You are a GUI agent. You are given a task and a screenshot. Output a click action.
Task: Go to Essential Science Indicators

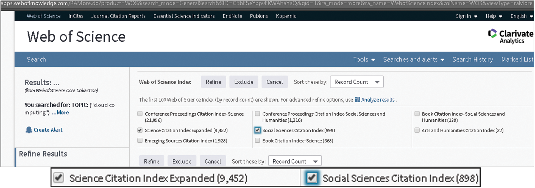184,16
